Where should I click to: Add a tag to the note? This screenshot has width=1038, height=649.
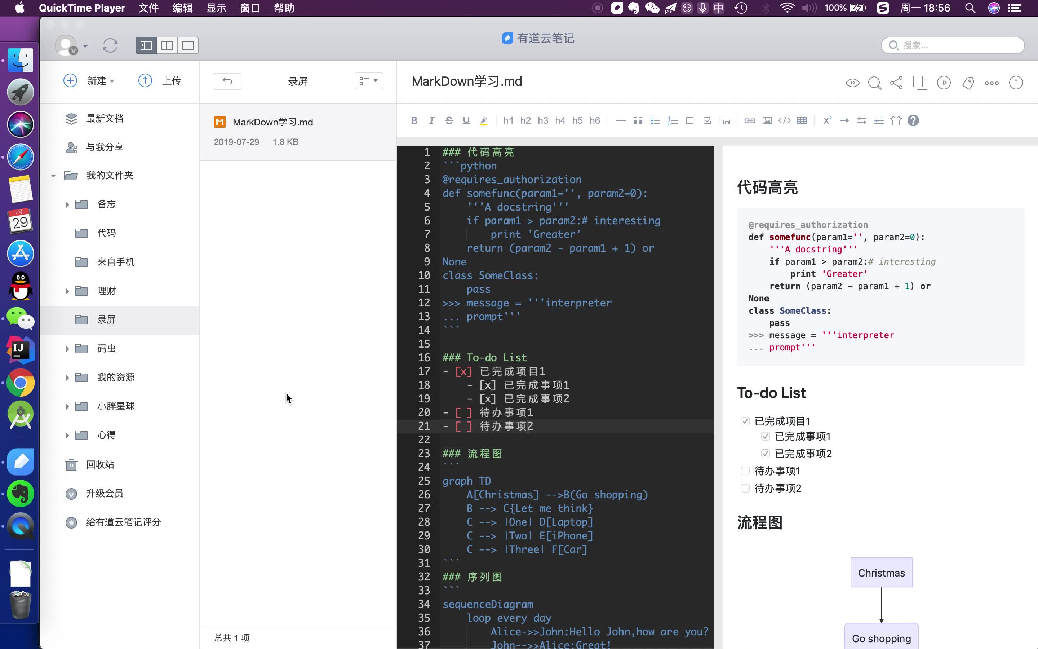click(x=968, y=83)
